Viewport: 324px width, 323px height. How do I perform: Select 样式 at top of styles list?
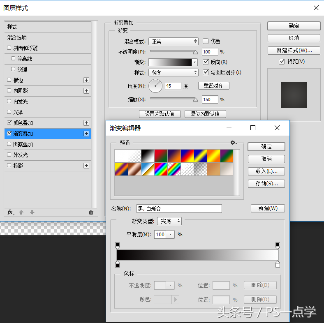[48, 27]
